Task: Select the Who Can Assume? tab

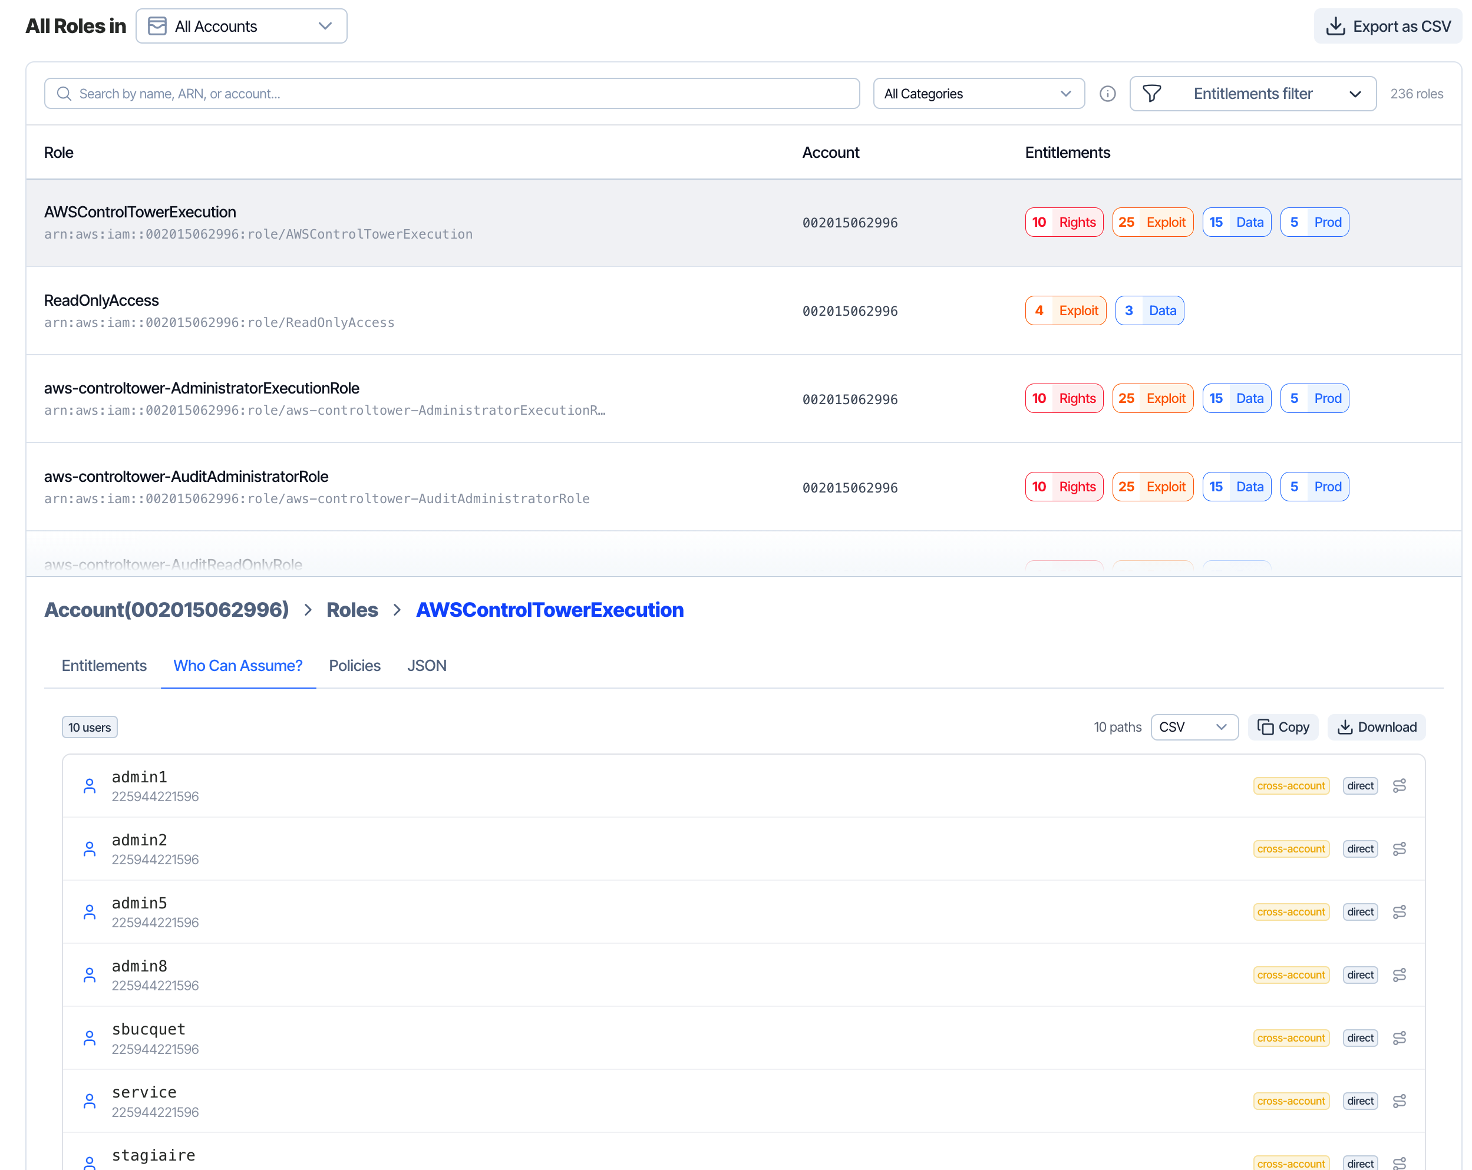Action: [237, 666]
